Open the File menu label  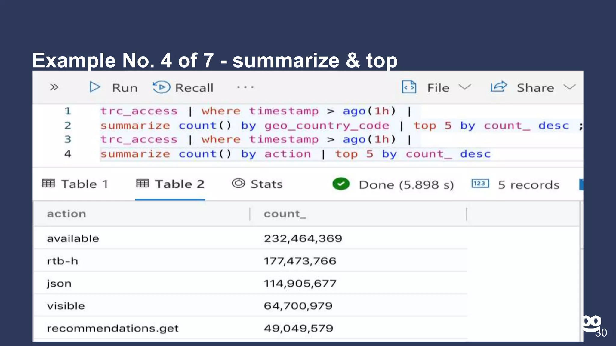click(438, 88)
